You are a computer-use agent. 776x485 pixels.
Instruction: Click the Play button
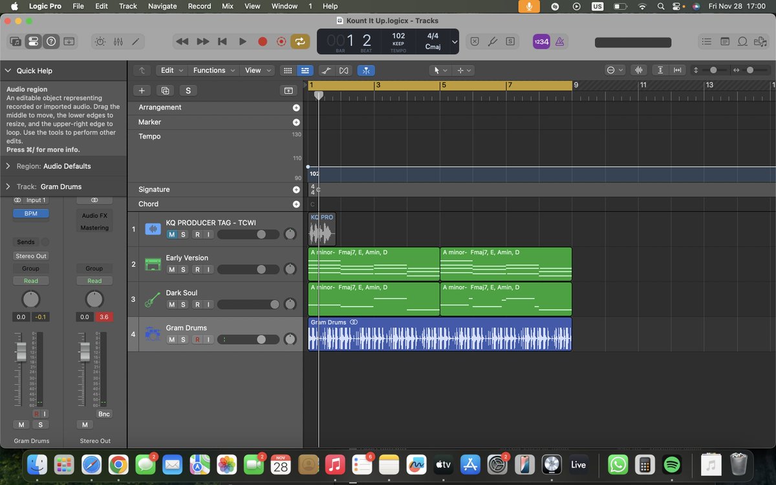(x=242, y=41)
